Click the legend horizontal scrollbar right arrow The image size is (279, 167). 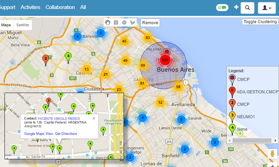tap(276, 141)
